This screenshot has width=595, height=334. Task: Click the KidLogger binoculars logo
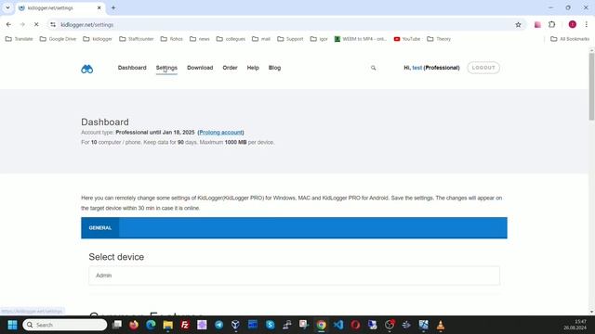(86, 69)
